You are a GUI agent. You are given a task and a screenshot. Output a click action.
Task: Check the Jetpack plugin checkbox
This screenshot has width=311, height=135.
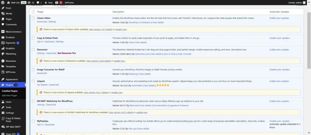coord(33,81)
